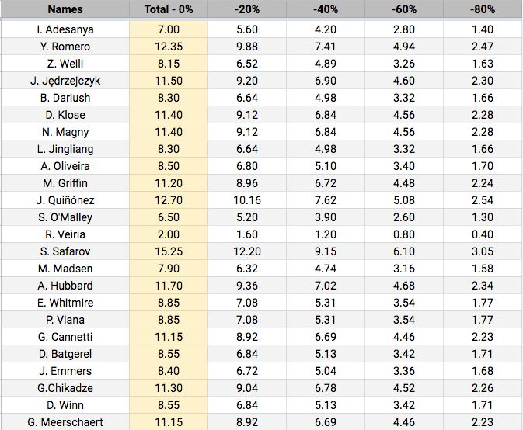Screen dimensions: 523x430
Task: Select M. Madsen's 7.90 total cell
Action: (x=169, y=269)
